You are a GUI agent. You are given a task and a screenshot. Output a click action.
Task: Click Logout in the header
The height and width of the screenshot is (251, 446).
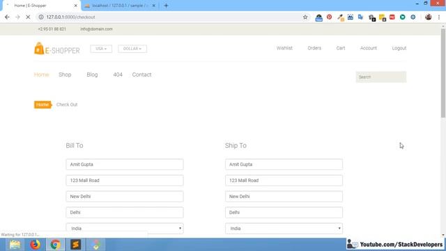pos(399,48)
